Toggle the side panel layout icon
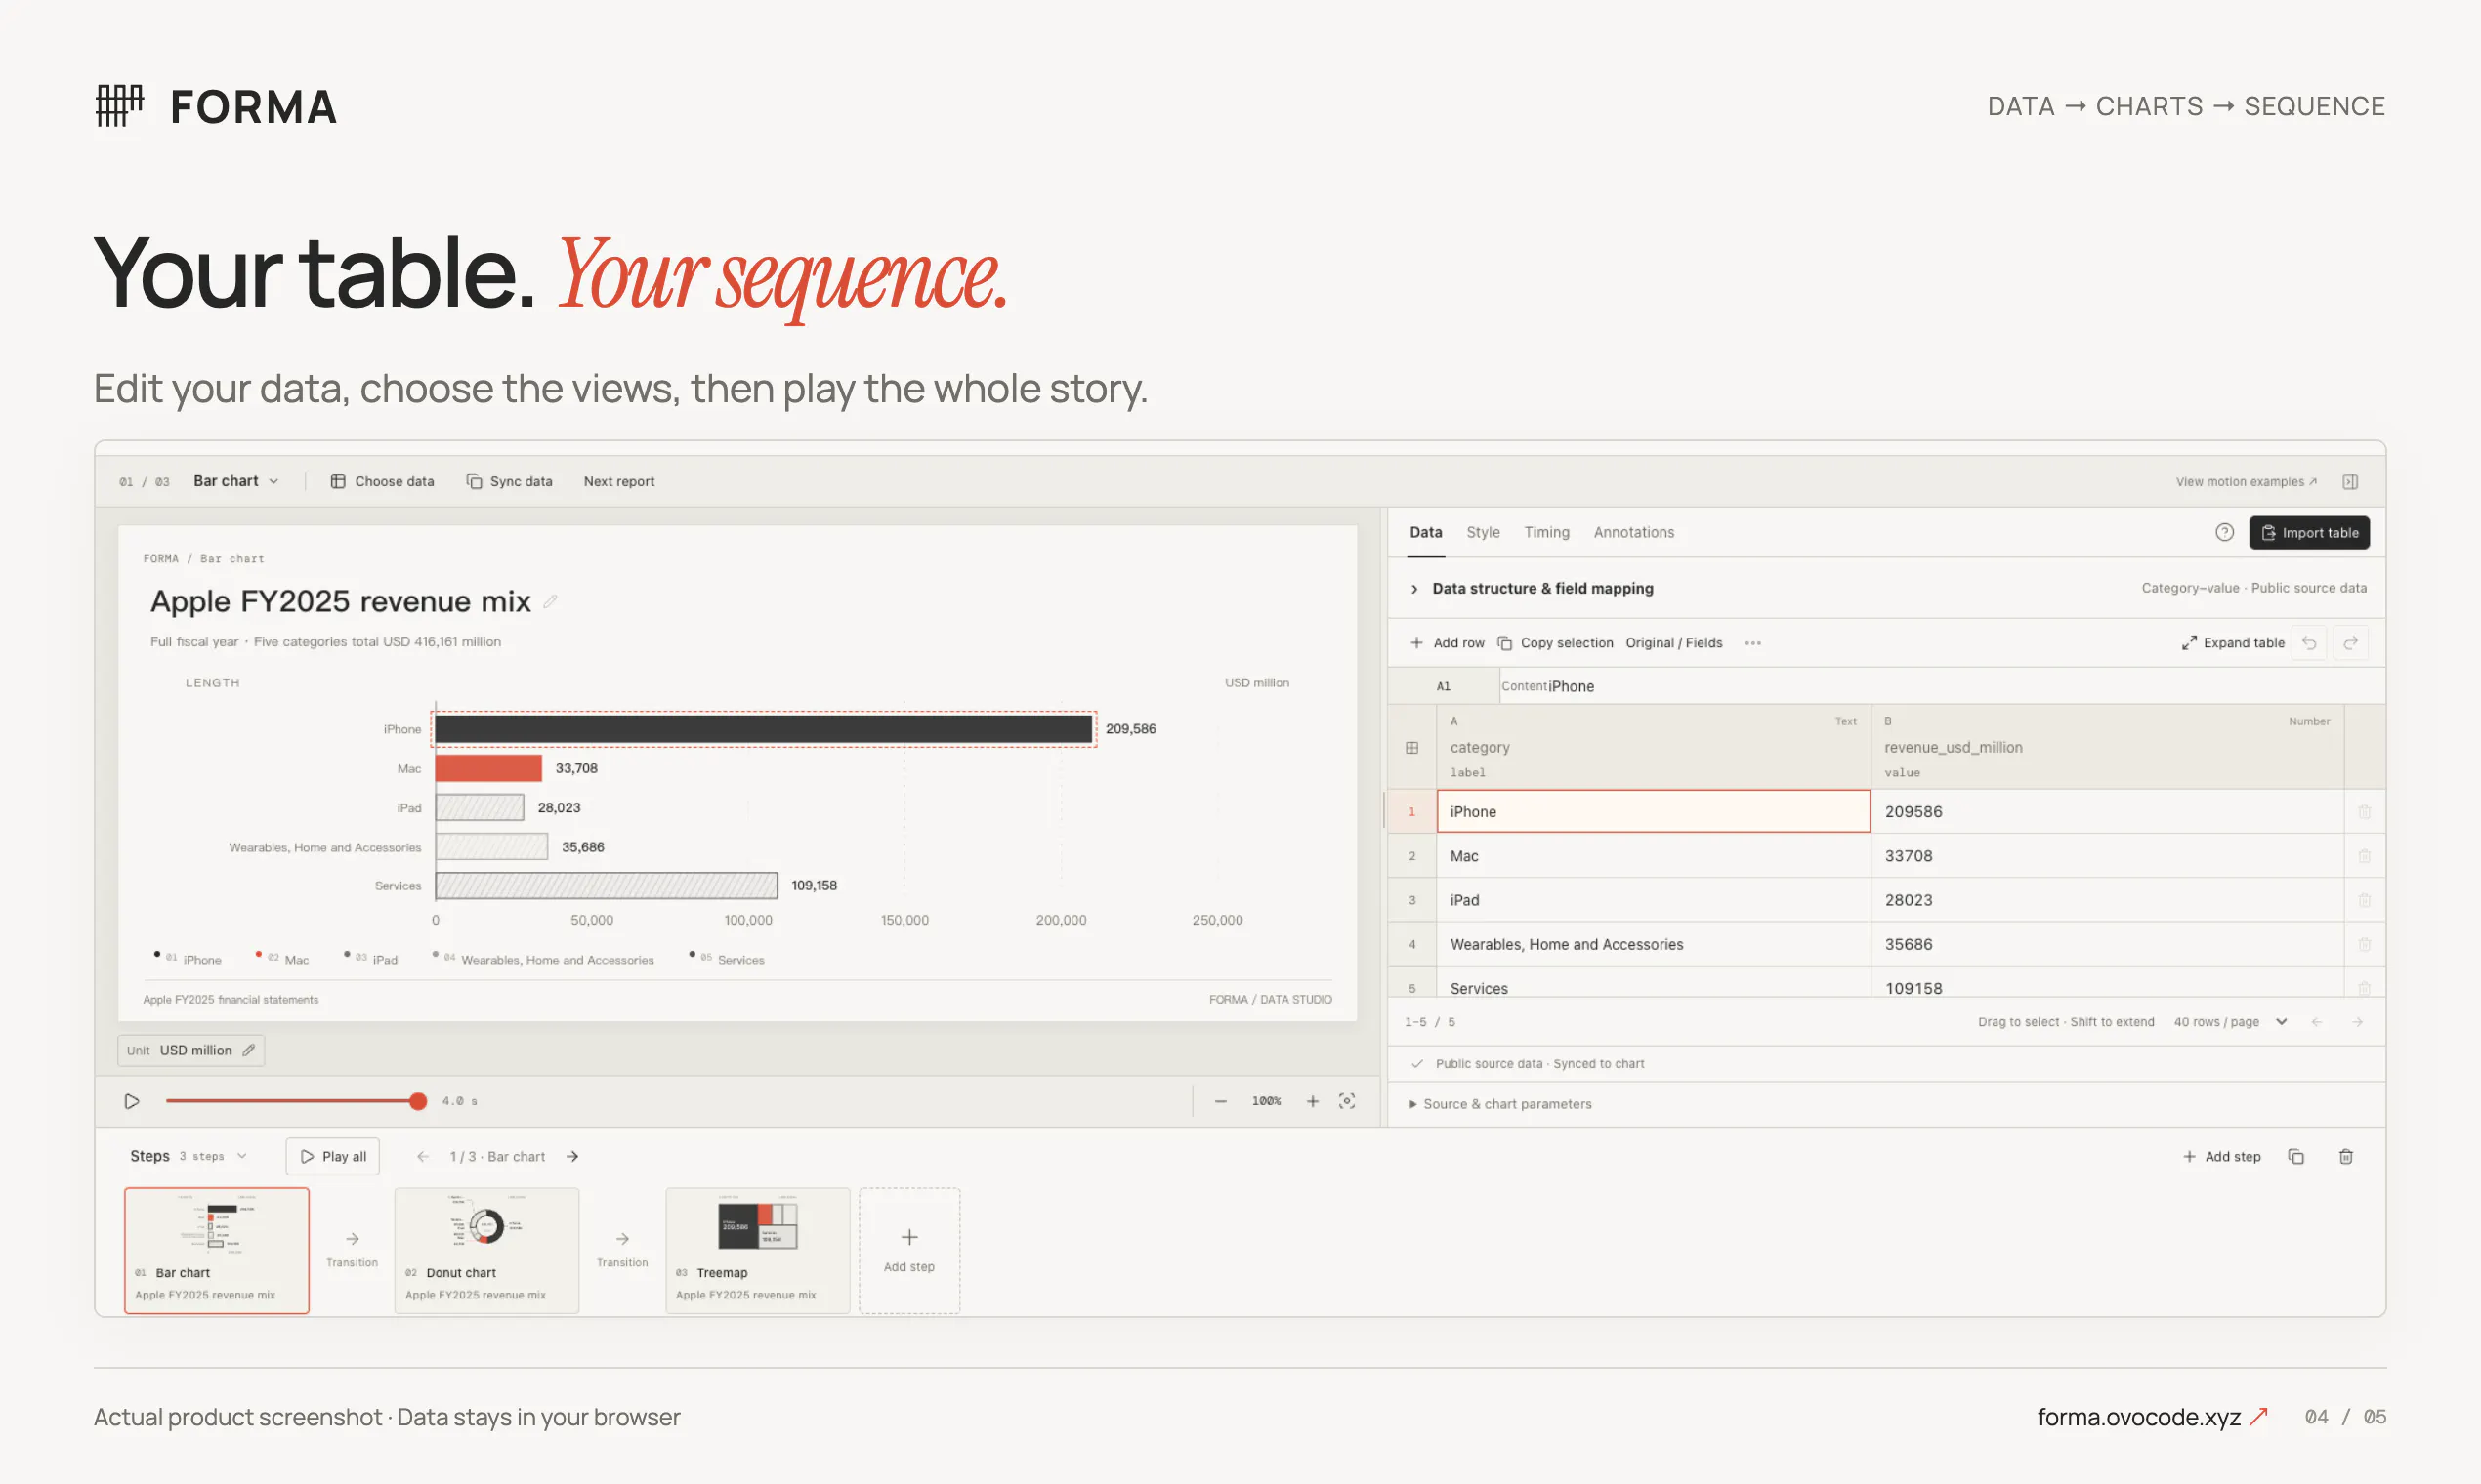 pos(2350,482)
